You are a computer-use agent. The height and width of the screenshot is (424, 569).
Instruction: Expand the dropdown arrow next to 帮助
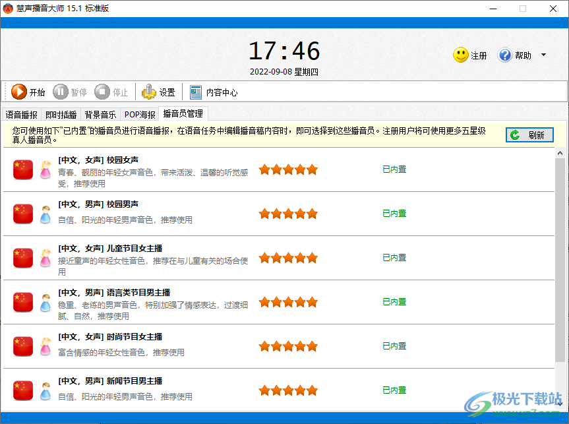542,55
